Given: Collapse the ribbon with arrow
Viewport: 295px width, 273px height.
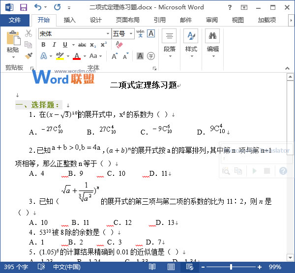Looking at the screenshot, I should click(287, 68).
